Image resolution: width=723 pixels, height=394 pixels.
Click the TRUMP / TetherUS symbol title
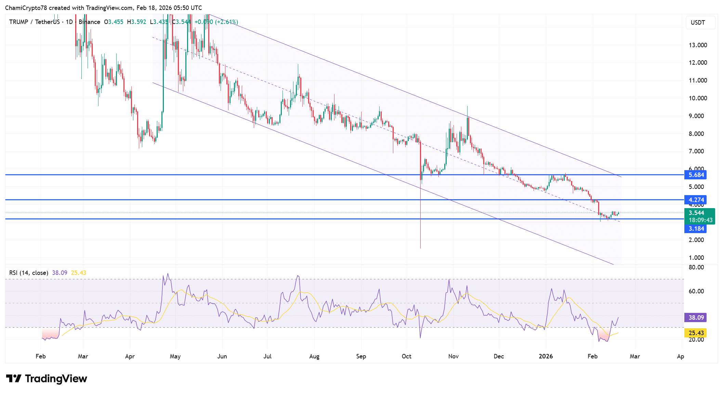34,22
